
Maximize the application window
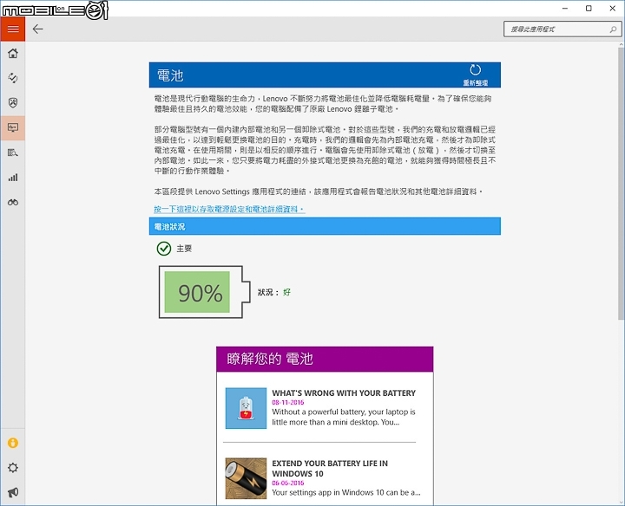point(589,9)
